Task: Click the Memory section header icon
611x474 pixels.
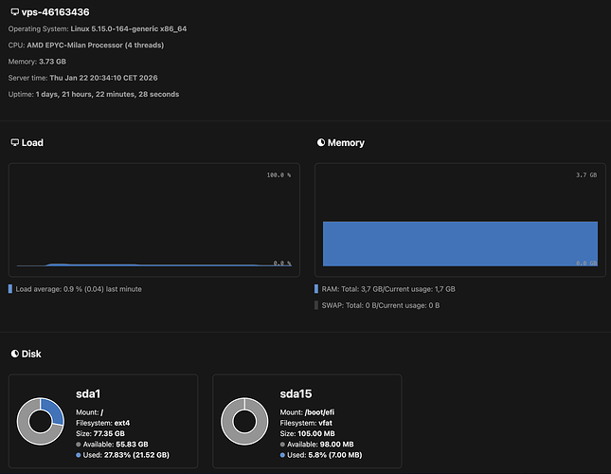Action: 320,142
